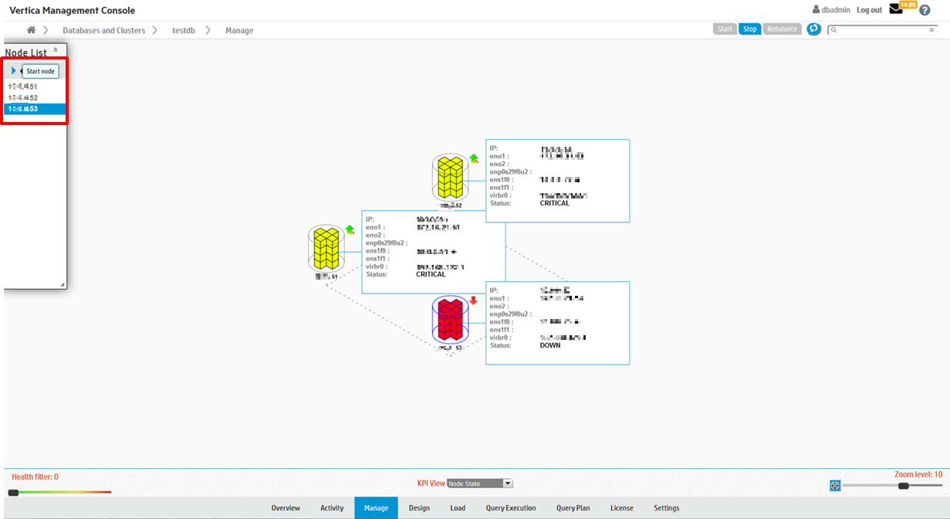Open help question mark icon
This screenshot has width=950, height=519.
click(925, 10)
